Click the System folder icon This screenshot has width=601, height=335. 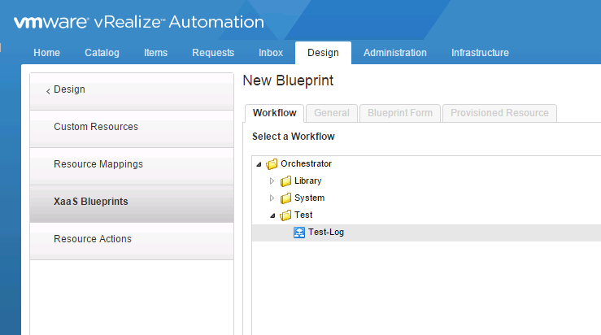pos(285,198)
